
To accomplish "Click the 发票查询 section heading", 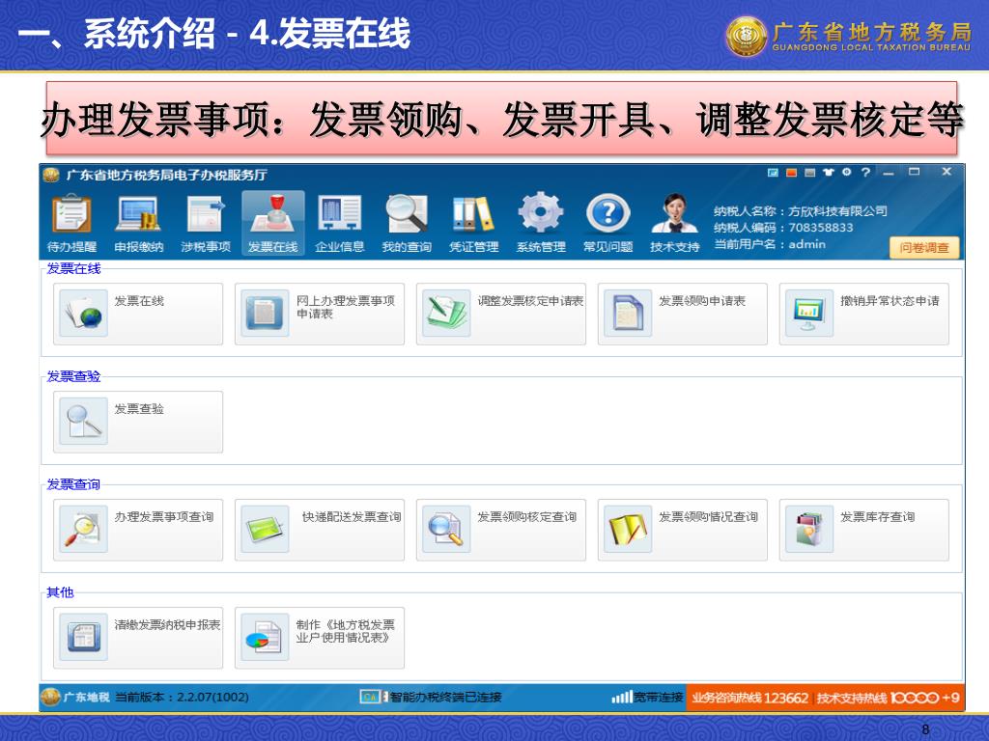I will [73, 484].
